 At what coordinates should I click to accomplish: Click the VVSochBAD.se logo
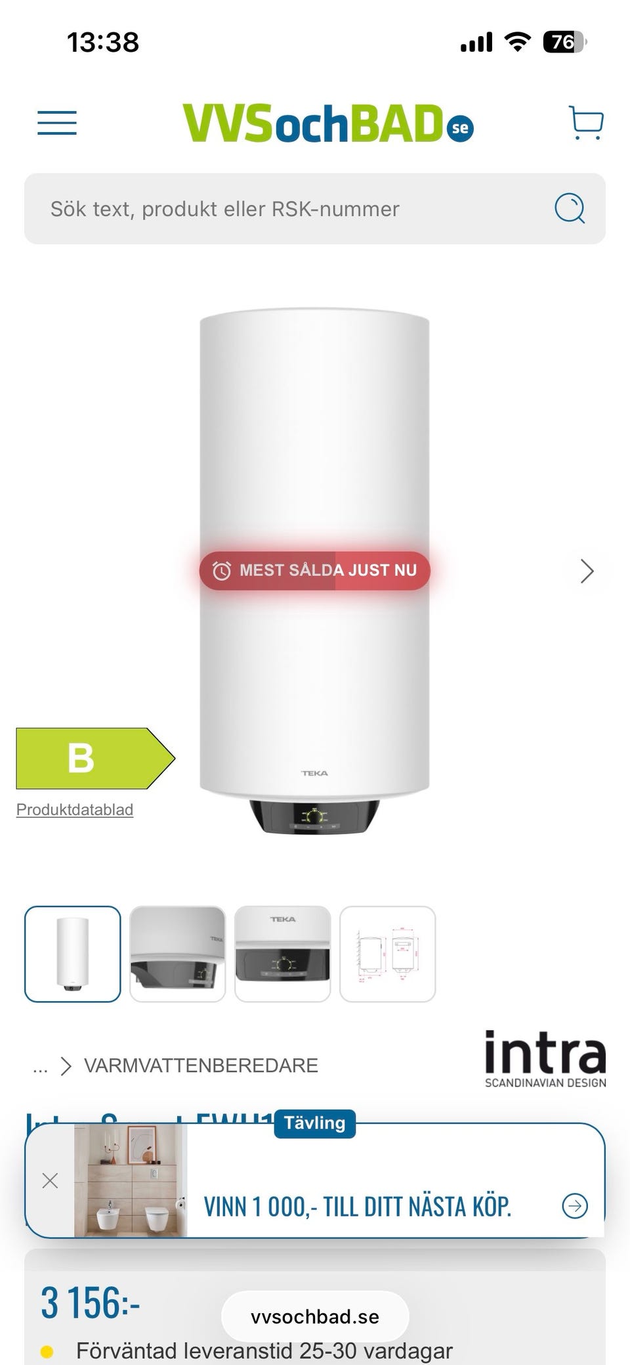[x=328, y=123]
